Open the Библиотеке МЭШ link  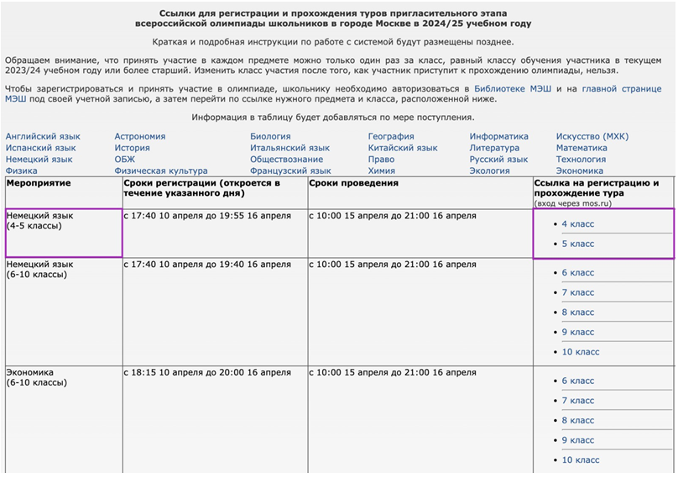coord(512,88)
